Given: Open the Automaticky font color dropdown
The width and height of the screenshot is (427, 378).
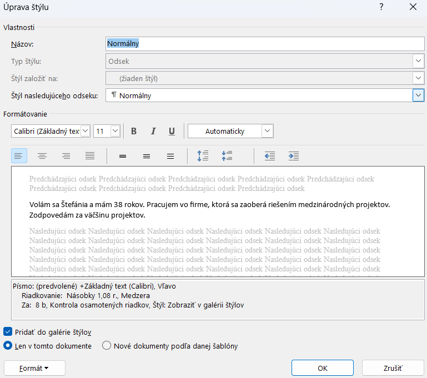Looking at the screenshot, I should (268, 131).
